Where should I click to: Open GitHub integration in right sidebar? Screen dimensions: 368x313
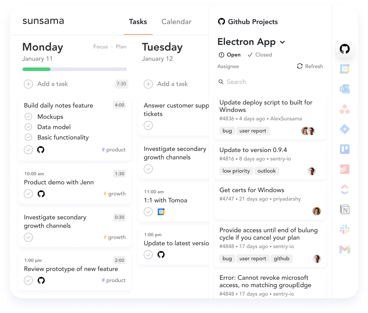coord(344,49)
